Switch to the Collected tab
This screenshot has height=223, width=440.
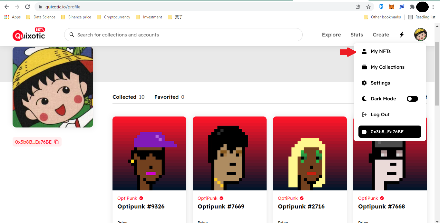128,97
